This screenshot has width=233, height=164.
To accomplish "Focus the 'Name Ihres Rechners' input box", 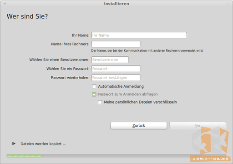I will pos(116,44).
